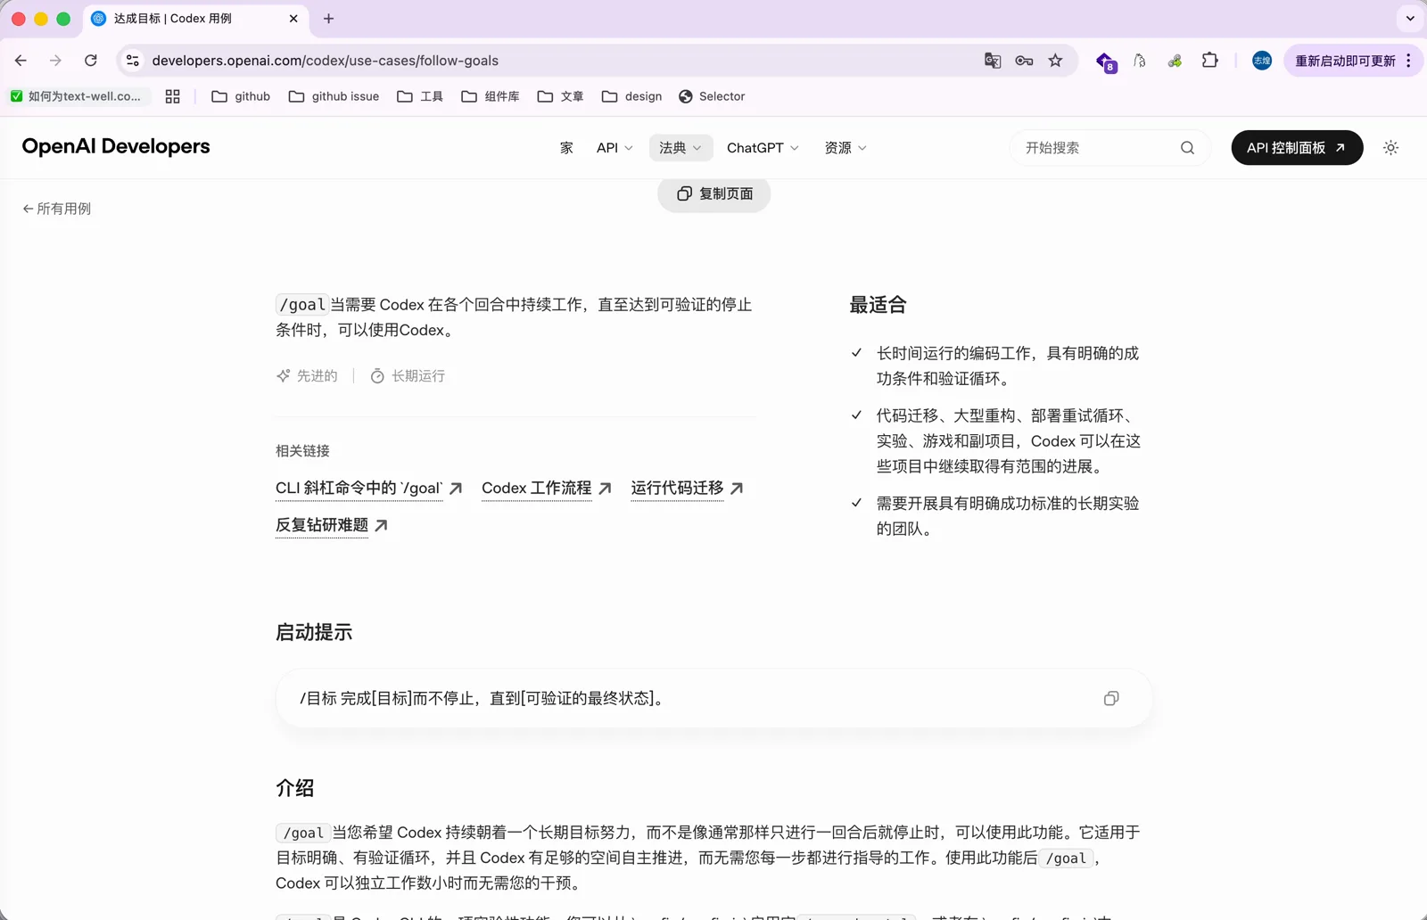Click the 长期运行 tag

pos(408,376)
